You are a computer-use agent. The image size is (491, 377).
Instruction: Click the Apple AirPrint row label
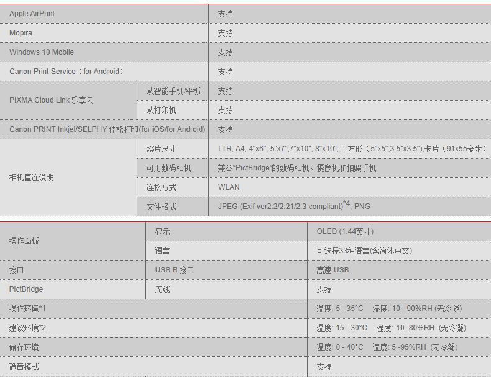[x=32, y=14]
